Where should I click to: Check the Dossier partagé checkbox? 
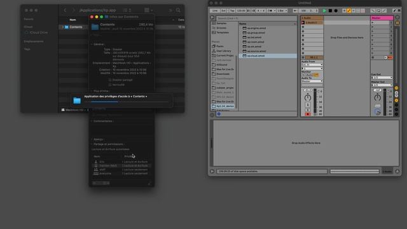click(110, 80)
